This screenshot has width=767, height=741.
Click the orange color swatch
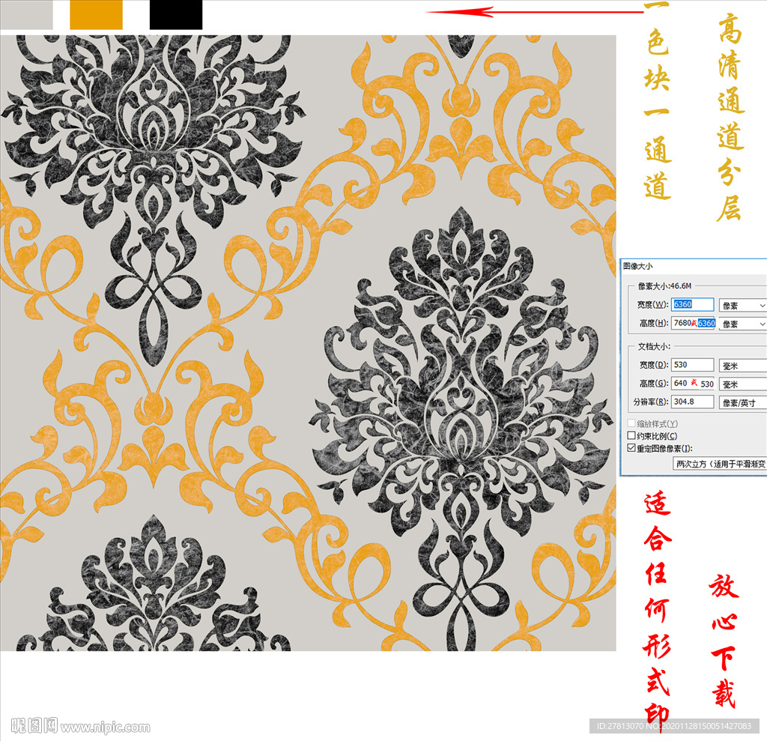tap(96, 15)
